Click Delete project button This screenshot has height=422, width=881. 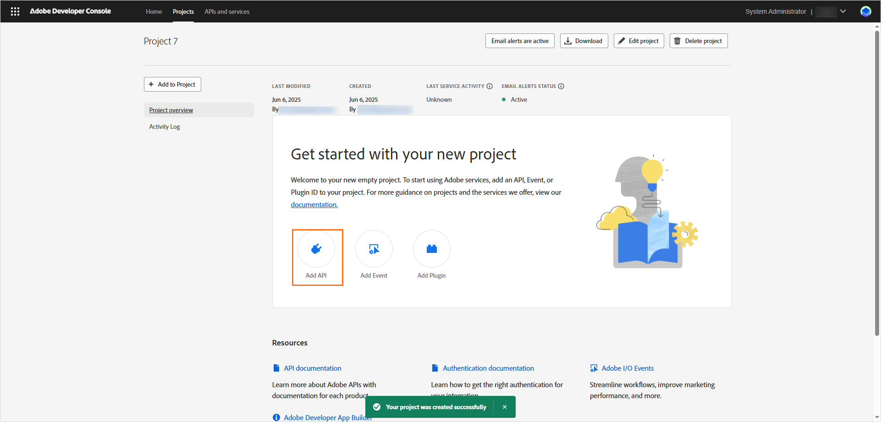point(699,41)
